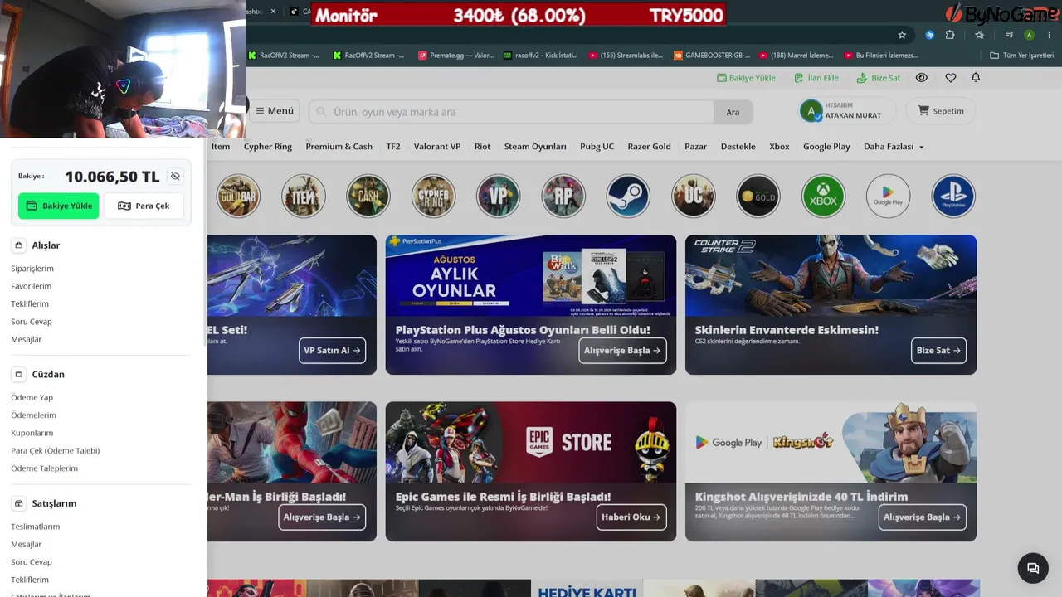This screenshot has width=1062, height=597.
Task: Select TF2 in the navigation bar
Action: coord(393,147)
